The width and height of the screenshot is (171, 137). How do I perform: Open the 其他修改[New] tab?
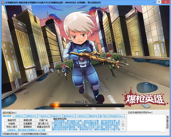click(x=117, y=116)
